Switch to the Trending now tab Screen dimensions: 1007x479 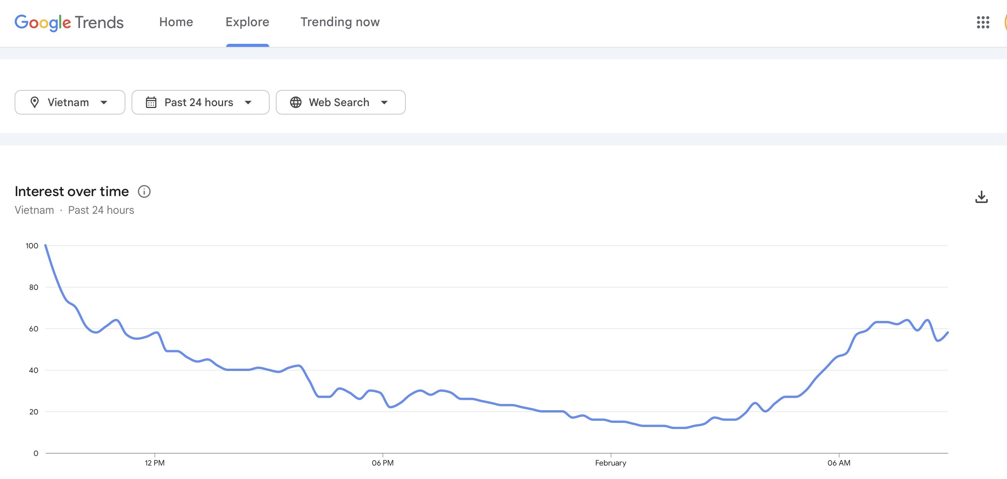tap(340, 22)
